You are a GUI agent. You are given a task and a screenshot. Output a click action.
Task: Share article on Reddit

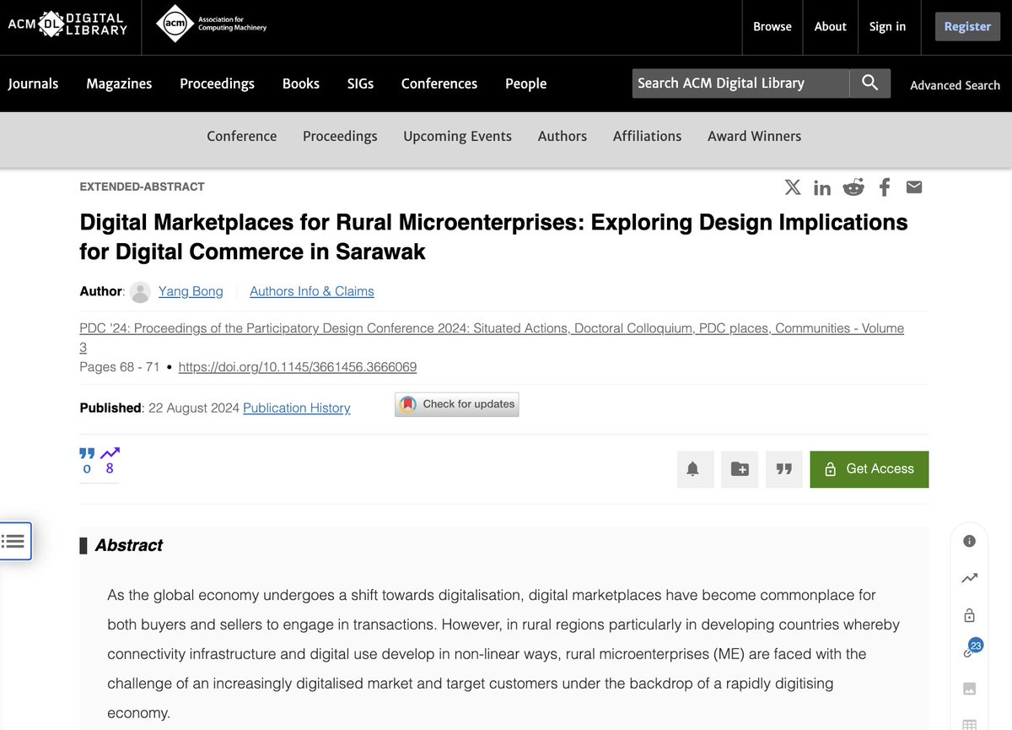click(x=853, y=187)
